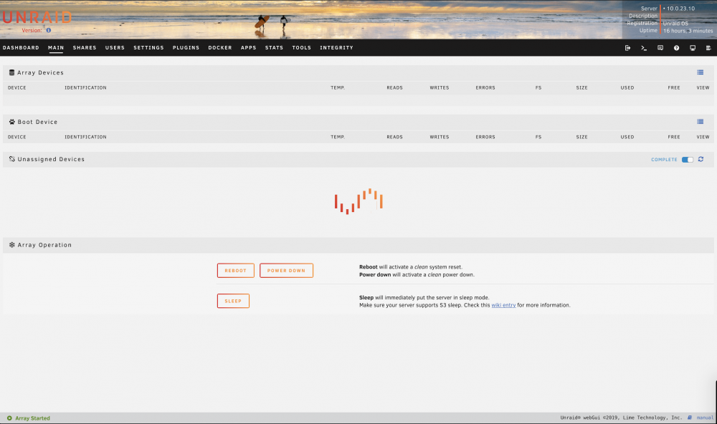The image size is (717, 424).
Task: Click the Unassigned Devices unlink icon
Action: [12, 159]
